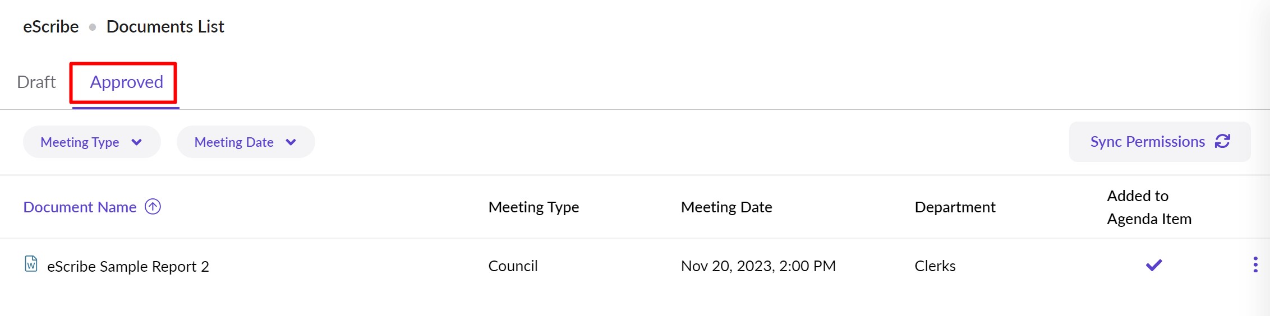This screenshot has width=1270, height=316.
Task: Go to the eScribe breadcrumb link
Action: coord(50,27)
